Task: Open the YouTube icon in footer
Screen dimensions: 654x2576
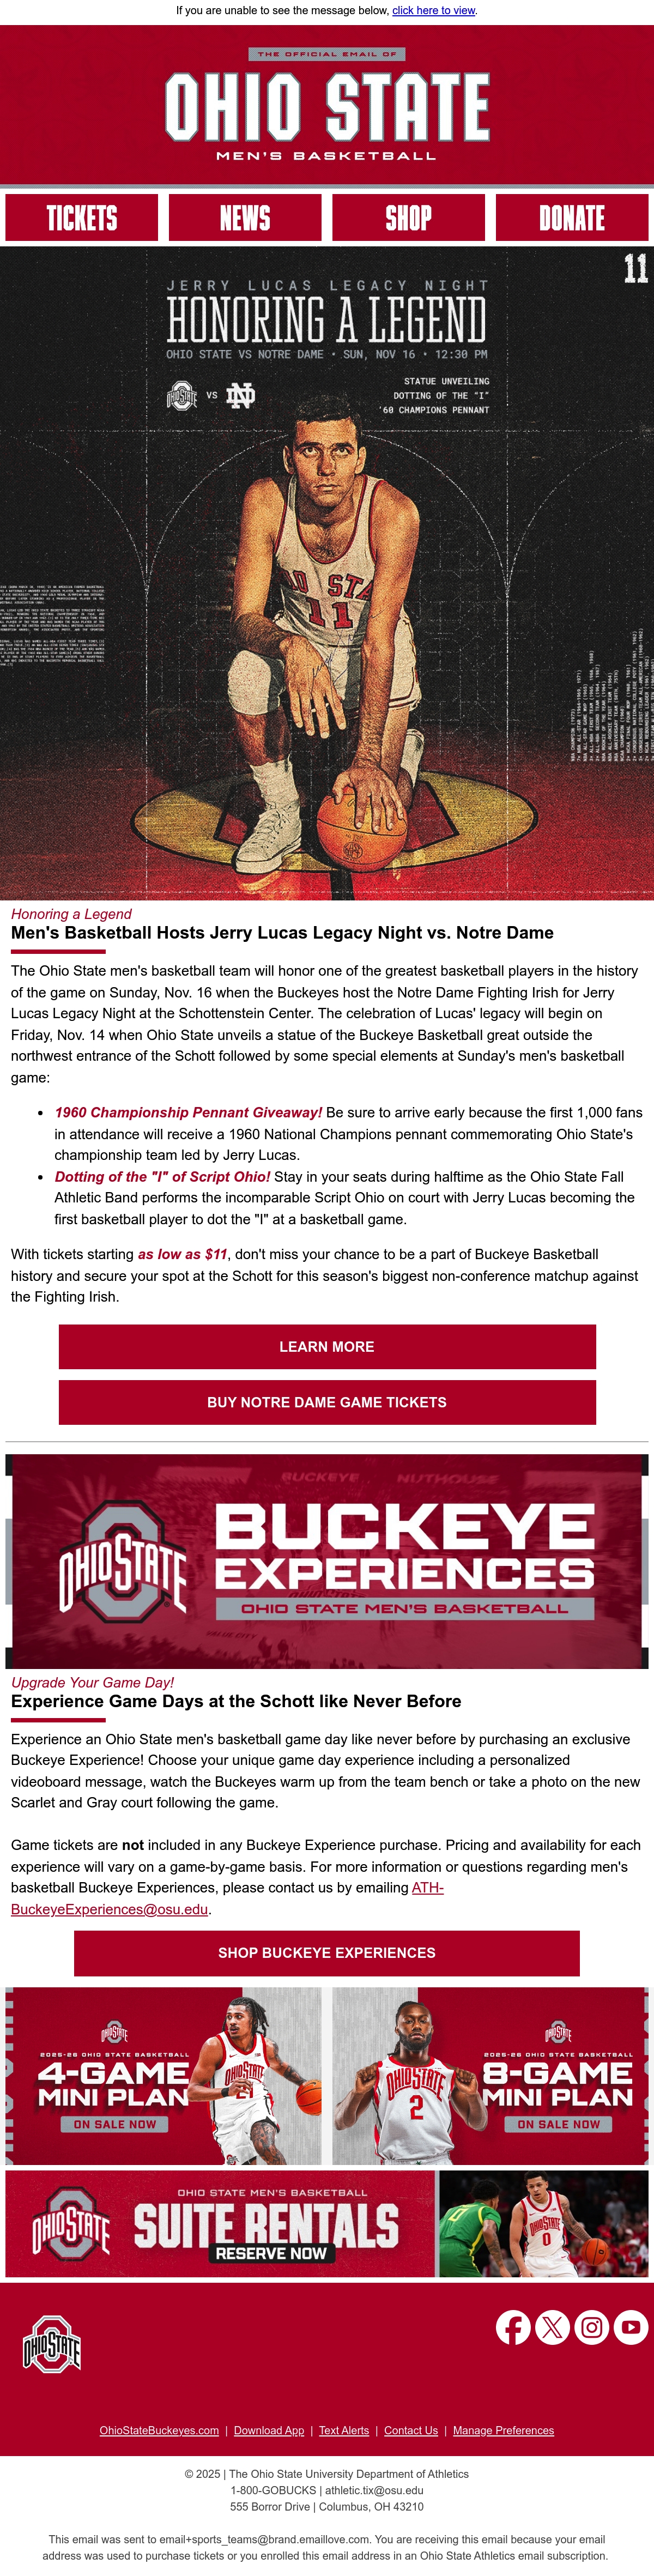Action: tap(631, 2327)
